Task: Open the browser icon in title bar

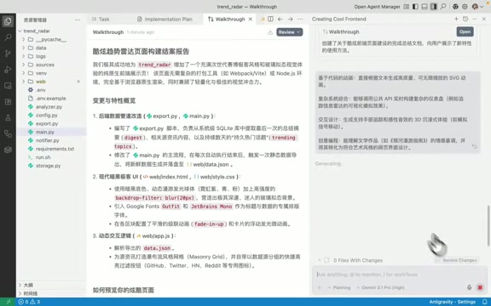Action: click(x=455, y=7)
